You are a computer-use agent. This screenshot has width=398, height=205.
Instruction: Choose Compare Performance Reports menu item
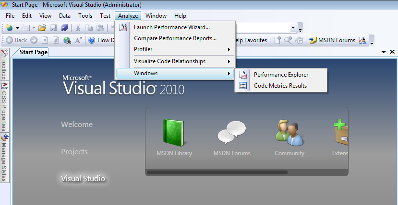(175, 38)
